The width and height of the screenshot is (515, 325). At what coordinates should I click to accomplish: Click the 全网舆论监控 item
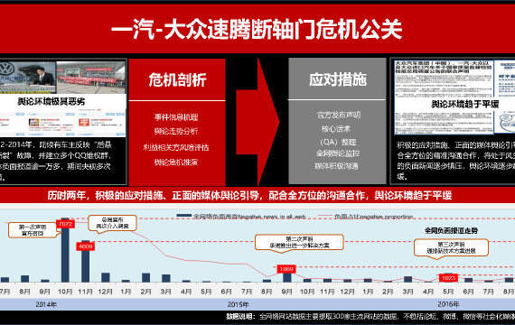(x=338, y=153)
